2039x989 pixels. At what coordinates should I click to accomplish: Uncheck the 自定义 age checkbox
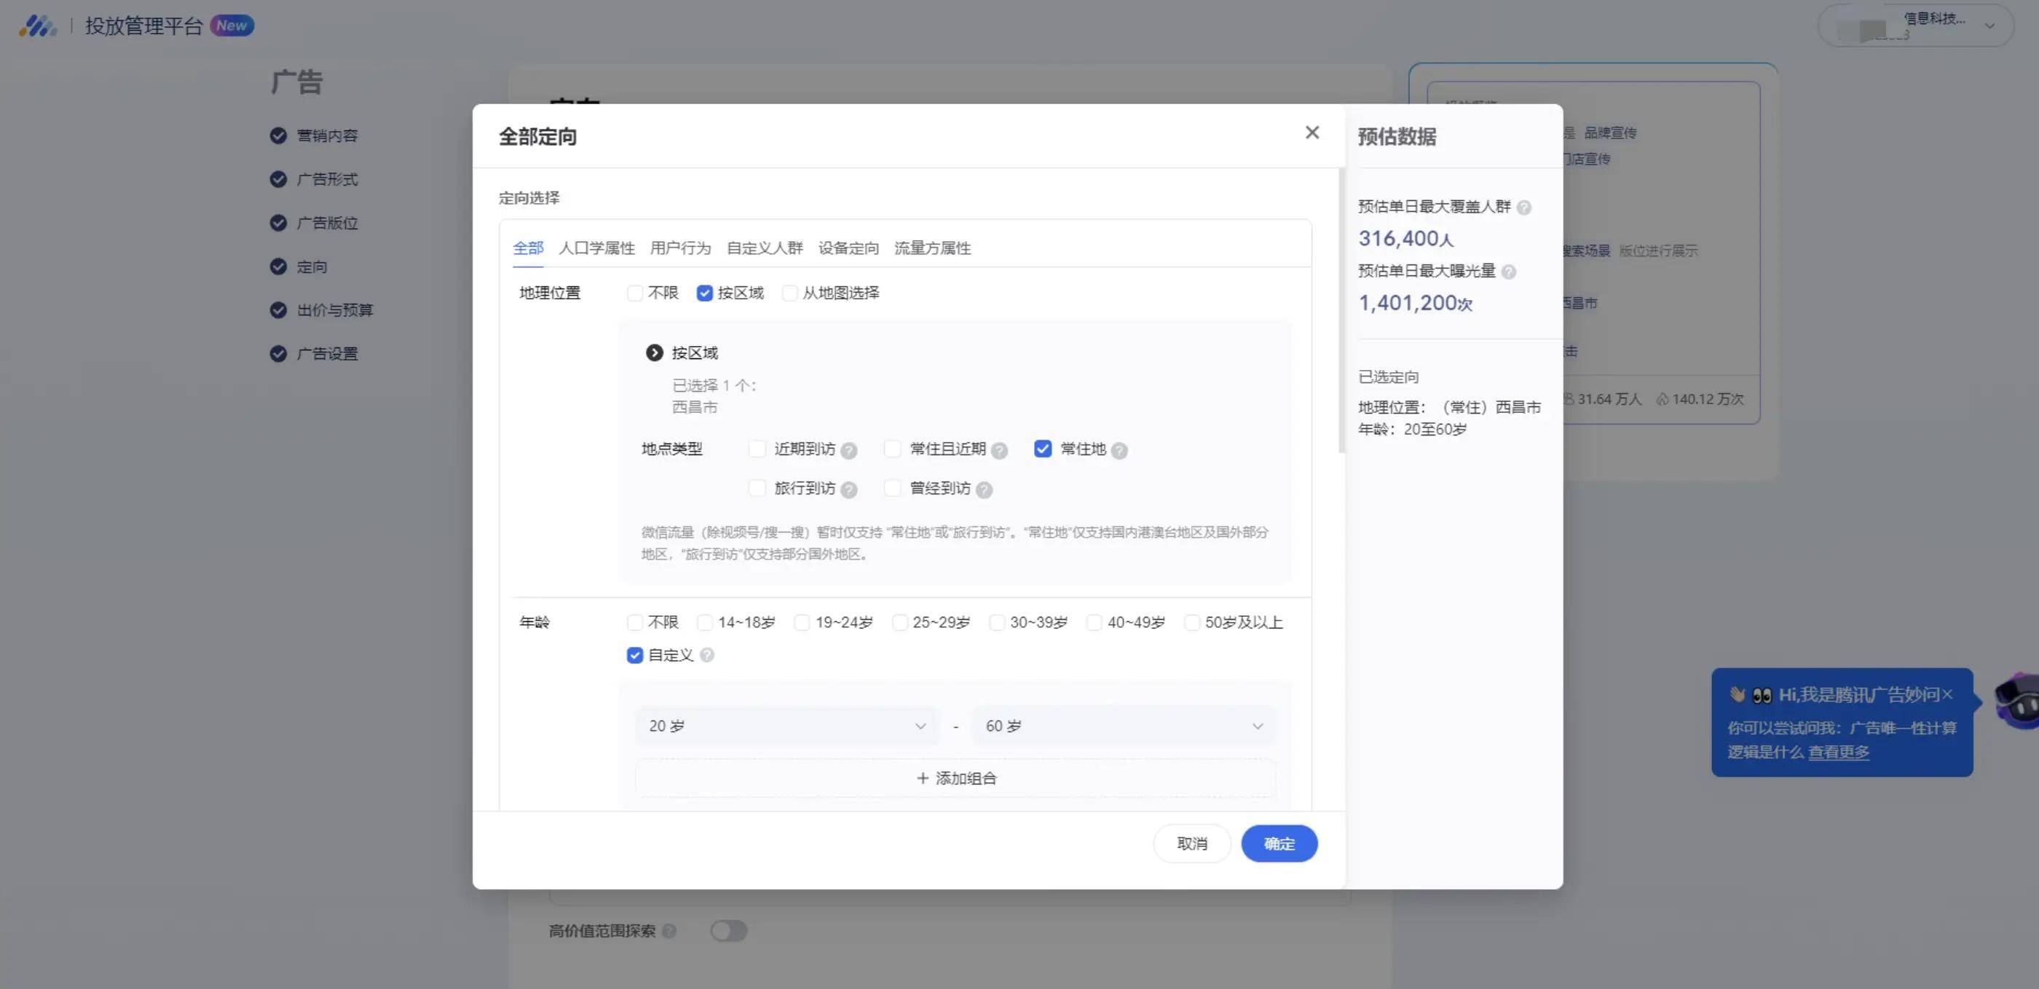pos(634,655)
